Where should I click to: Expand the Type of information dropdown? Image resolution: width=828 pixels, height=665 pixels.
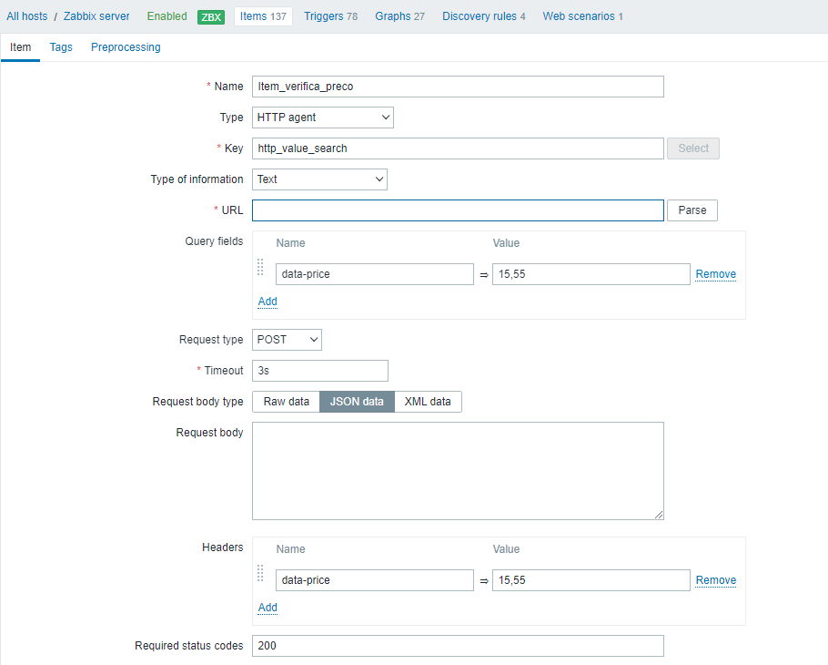pyautogui.click(x=319, y=179)
